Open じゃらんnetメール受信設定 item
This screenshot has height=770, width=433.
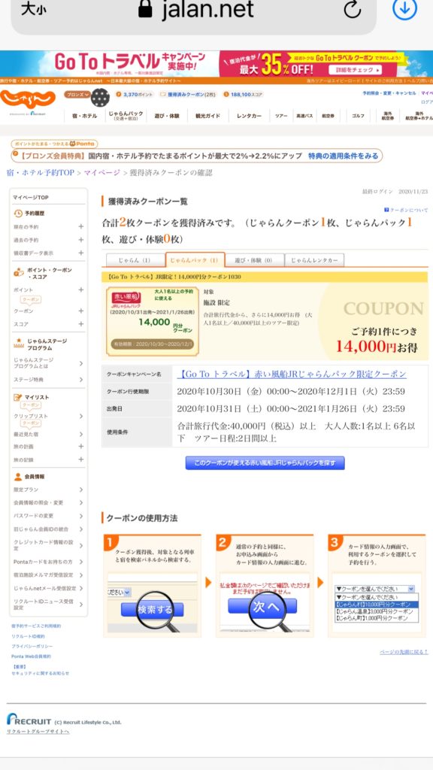pos(48,588)
